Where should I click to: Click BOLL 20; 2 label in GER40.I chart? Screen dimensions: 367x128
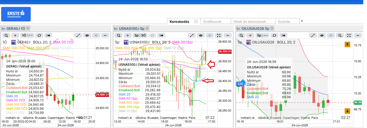coord(42,42)
